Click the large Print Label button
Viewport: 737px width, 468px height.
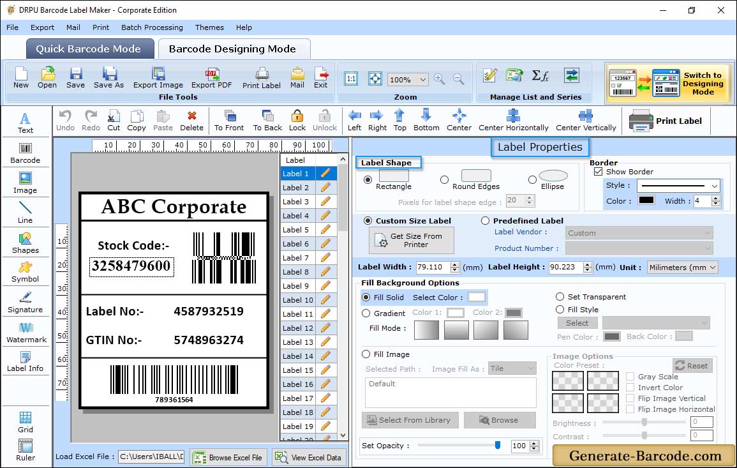(x=666, y=121)
